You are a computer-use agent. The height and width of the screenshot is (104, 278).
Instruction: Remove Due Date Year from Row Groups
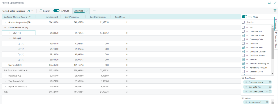point(270,87)
